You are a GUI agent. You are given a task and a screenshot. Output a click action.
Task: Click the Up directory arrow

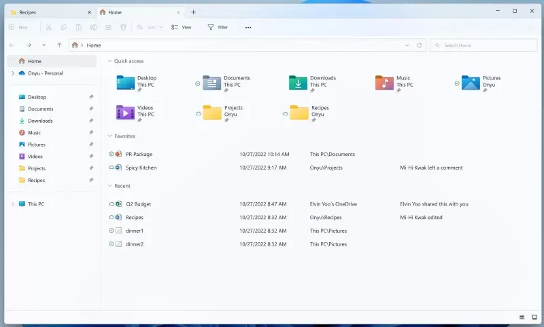click(59, 45)
